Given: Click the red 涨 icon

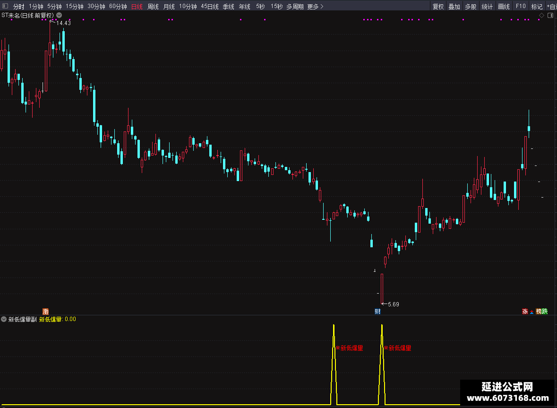Looking at the screenshot, I should [525, 312].
